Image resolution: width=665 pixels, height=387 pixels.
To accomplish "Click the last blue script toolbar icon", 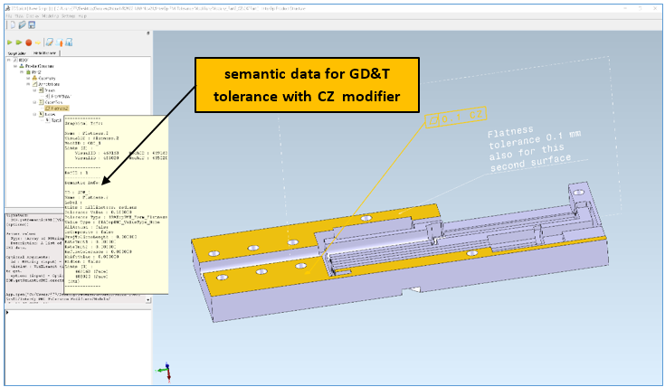I will tap(68, 42).
